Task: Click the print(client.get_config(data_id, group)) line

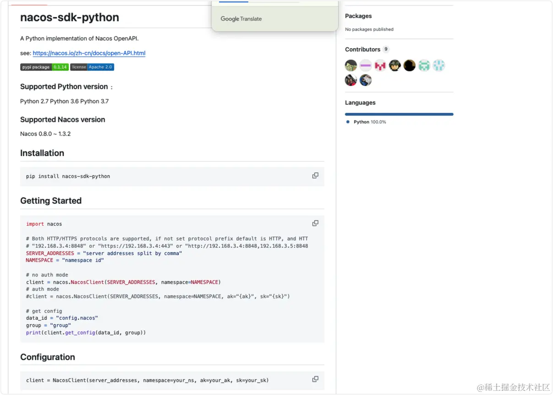Action: coord(86,333)
